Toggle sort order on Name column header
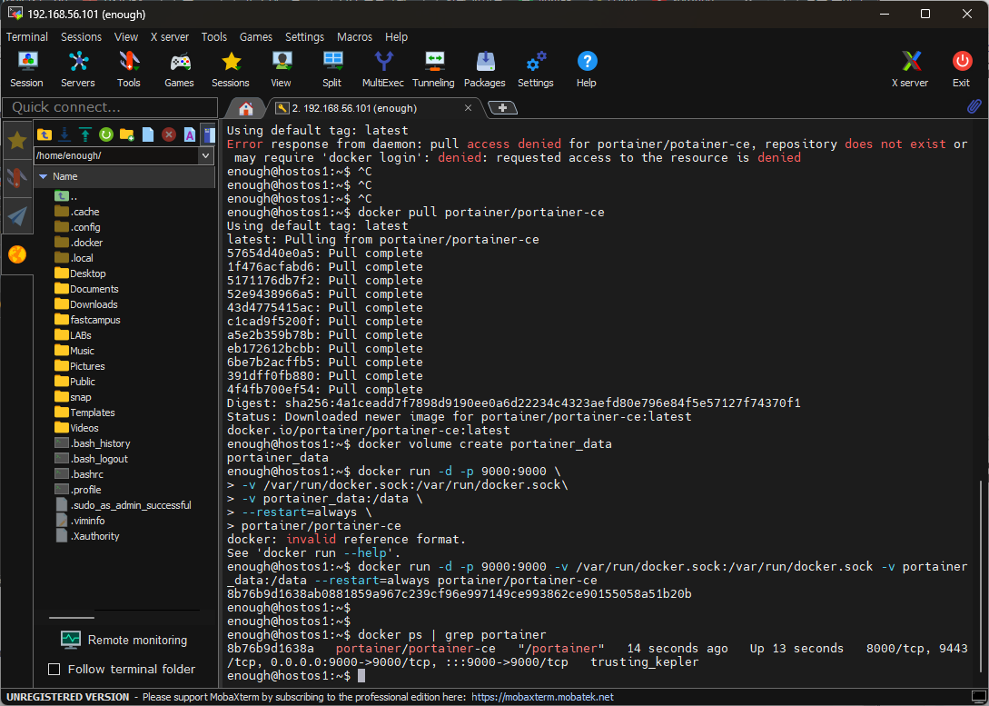This screenshot has width=989, height=706. click(x=124, y=176)
